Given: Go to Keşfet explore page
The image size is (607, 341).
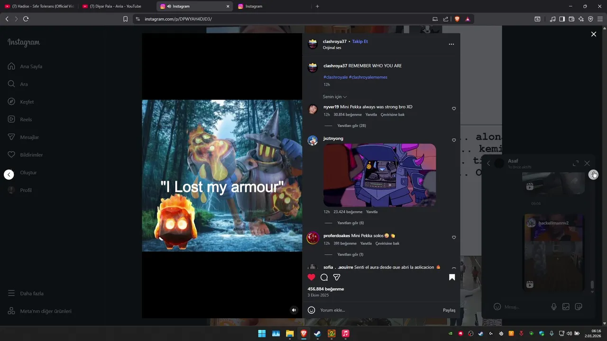Looking at the screenshot, I should click(21, 102).
